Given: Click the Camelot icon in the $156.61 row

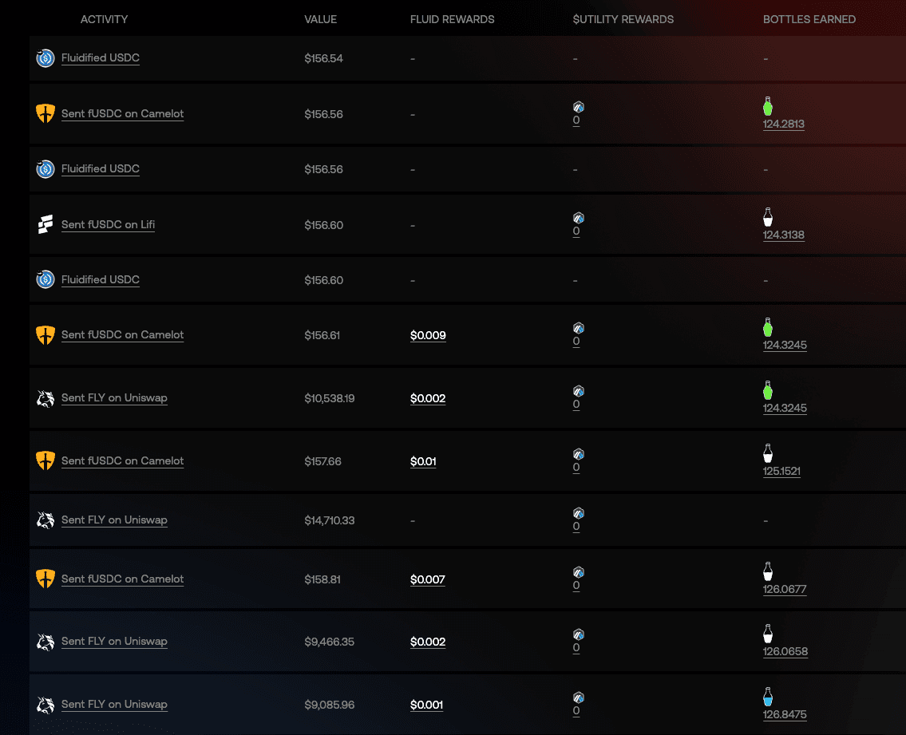Looking at the screenshot, I should coord(45,334).
